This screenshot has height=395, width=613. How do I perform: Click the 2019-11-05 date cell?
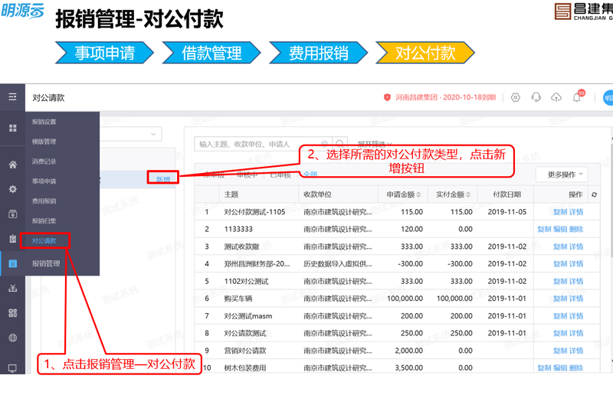pyautogui.click(x=507, y=212)
